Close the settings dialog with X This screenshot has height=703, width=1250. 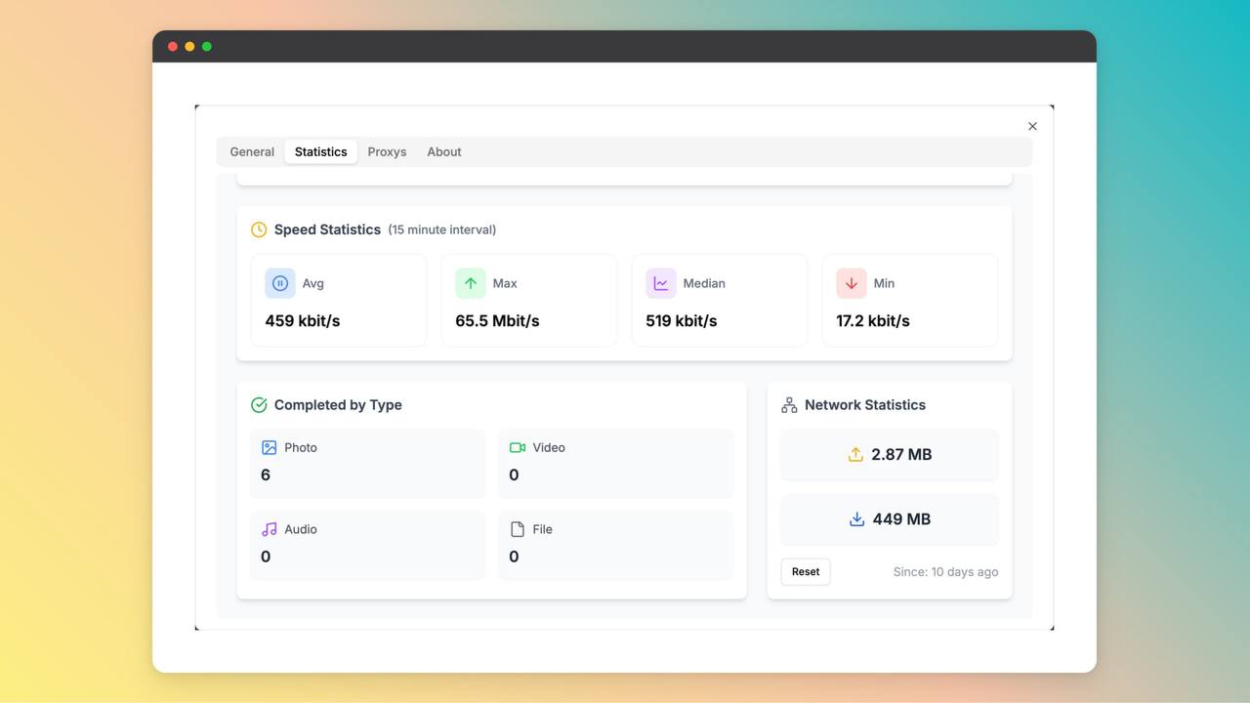tap(1032, 126)
